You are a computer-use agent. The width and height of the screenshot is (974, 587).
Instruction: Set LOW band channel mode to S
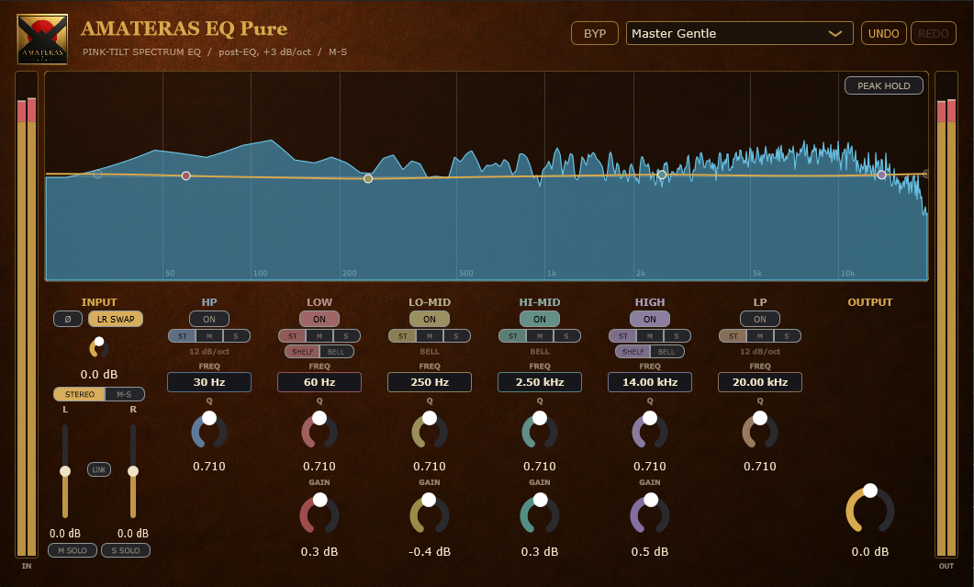346,336
